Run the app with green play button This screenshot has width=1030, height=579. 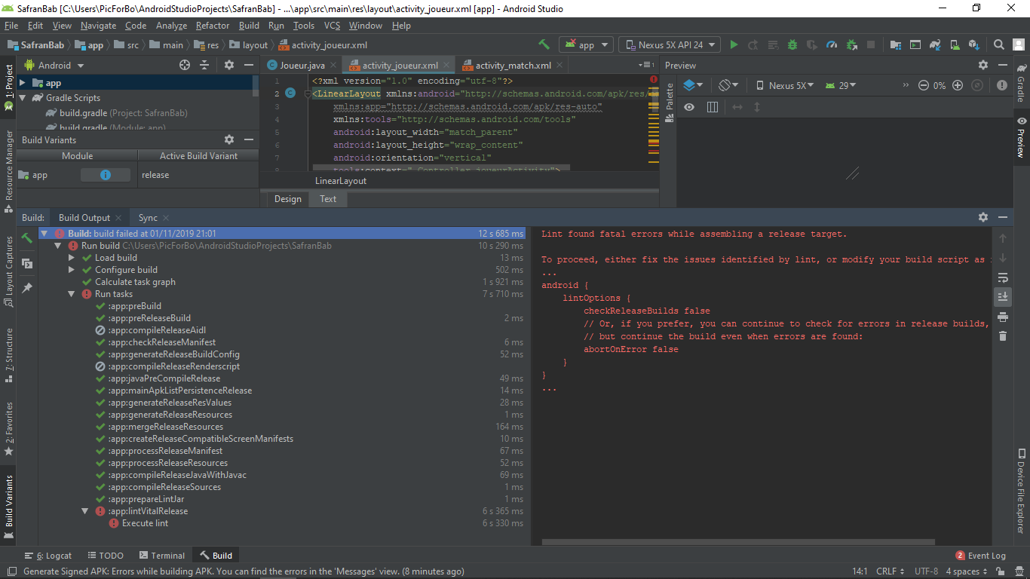(x=734, y=44)
